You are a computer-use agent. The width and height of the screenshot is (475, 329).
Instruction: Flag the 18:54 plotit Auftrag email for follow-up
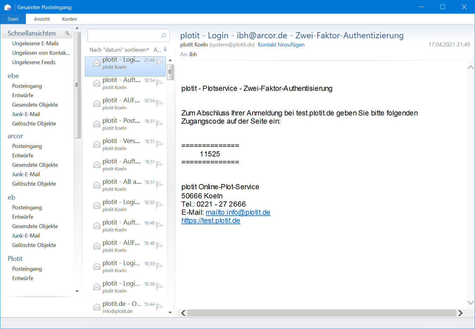159,82
